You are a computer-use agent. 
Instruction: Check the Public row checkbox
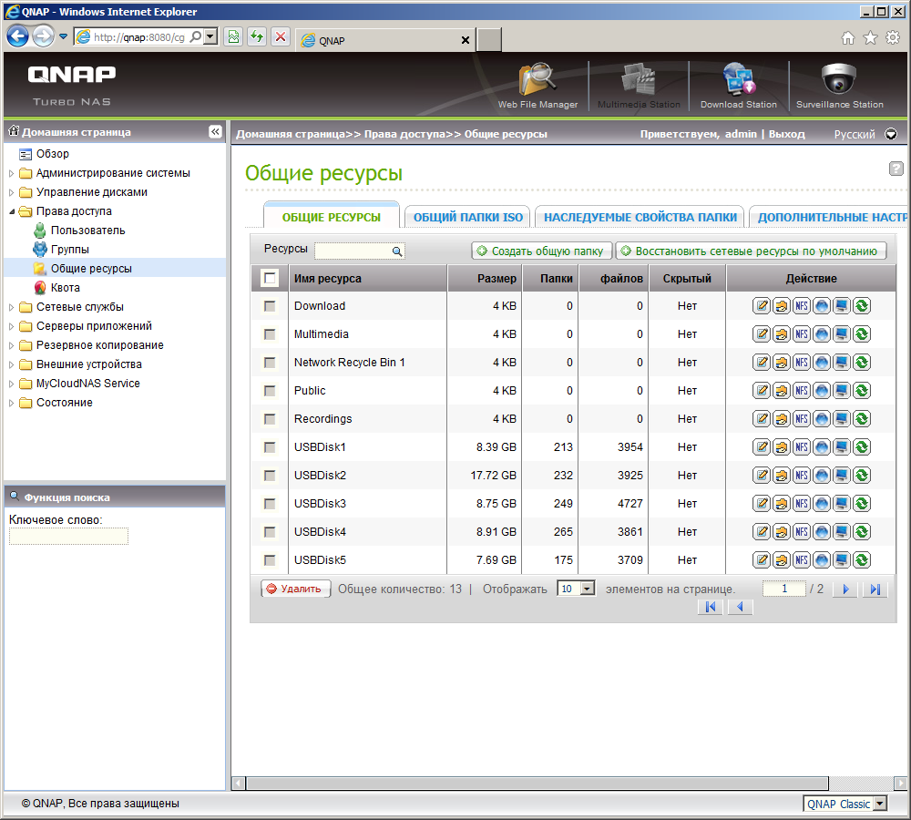pyautogui.click(x=270, y=391)
